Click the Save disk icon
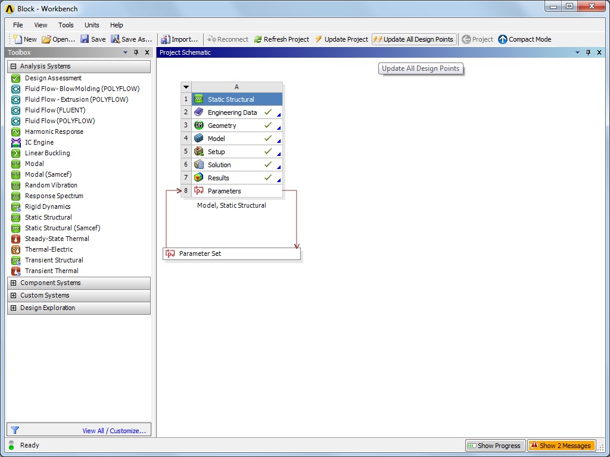The height and width of the screenshot is (457, 610). click(x=85, y=39)
